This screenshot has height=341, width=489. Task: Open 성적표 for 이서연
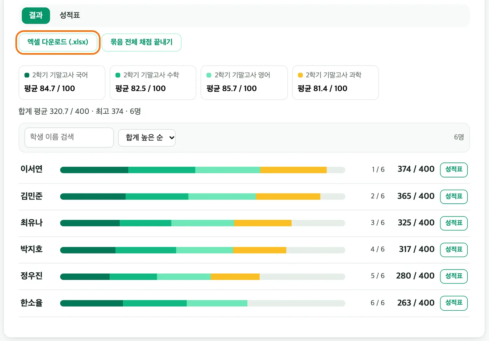454,170
